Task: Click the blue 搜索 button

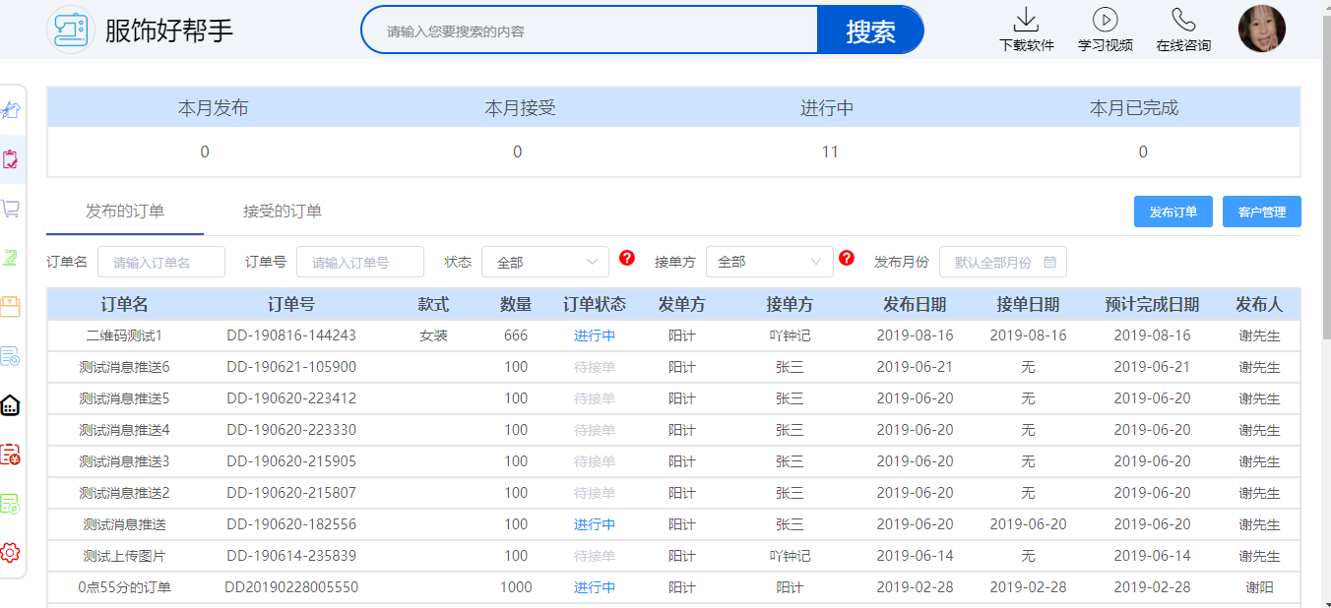Action: tap(870, 30)
